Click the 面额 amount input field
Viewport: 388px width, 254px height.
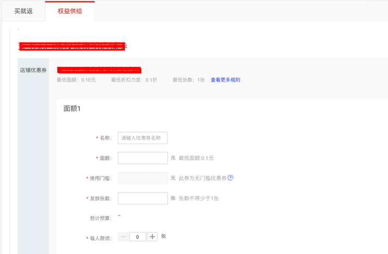coord(142,158)
